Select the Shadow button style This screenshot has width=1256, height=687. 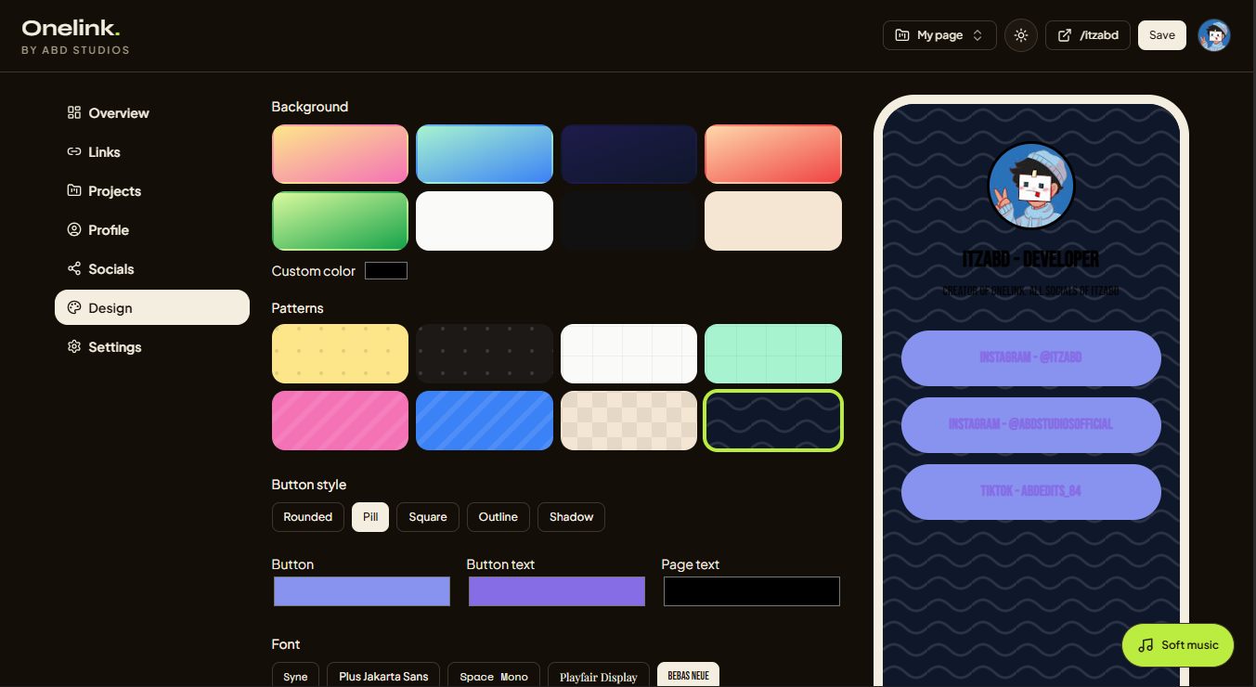pyautogui.click(x=571, y=517)
